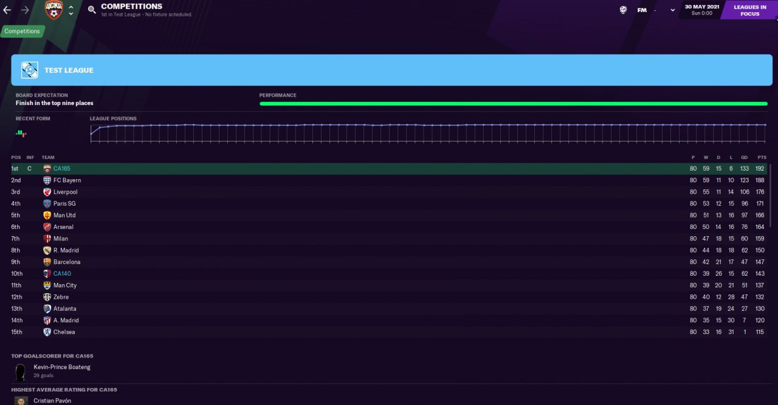The height and width of the screenshot is (405, 778).
Task: Open Barcelona team link
Action: click(67, 262)
